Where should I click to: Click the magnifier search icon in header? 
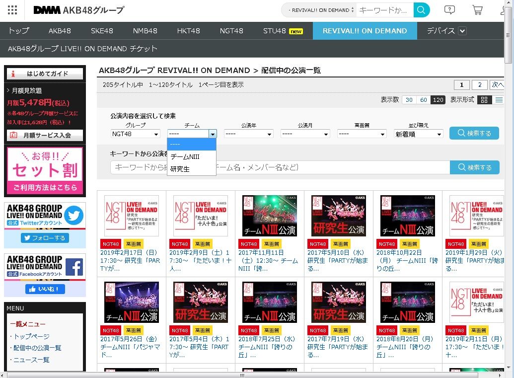coord(421,10)
